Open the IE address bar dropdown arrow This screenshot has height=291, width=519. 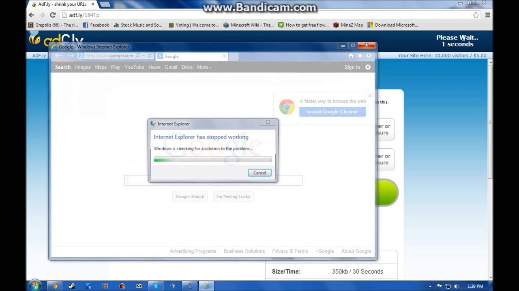tap(144, 56)
